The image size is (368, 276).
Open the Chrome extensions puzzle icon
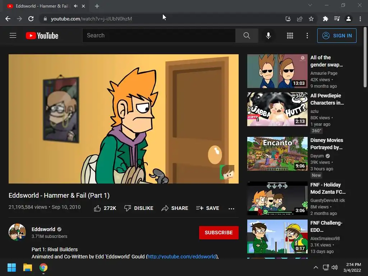pos(325,19)
